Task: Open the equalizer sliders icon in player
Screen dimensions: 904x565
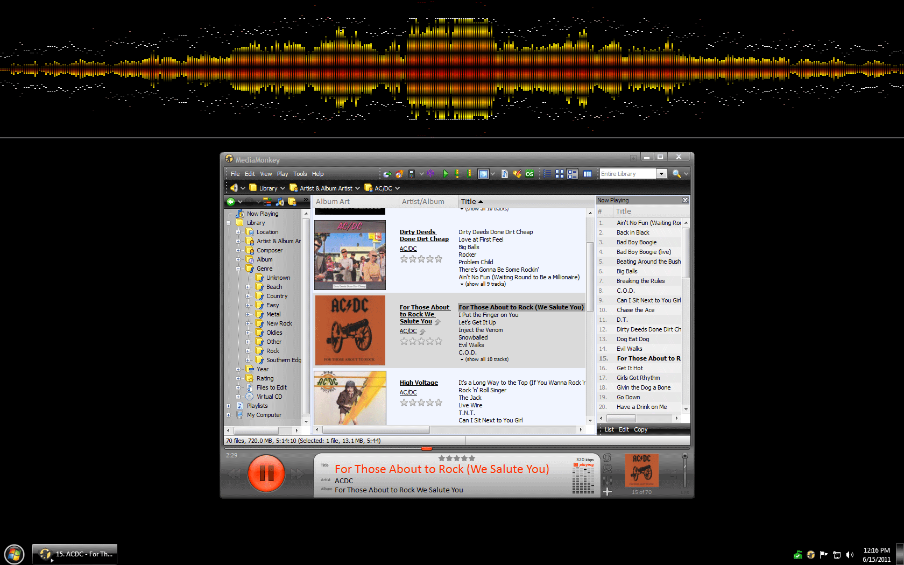Action: pos(608,480)
